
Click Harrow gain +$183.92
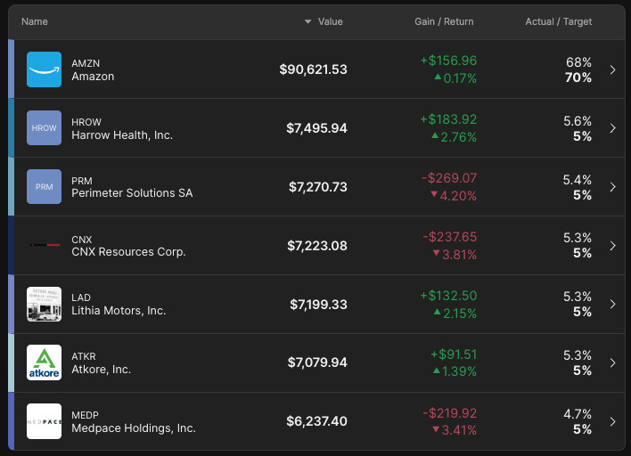[x=448, y=119]
